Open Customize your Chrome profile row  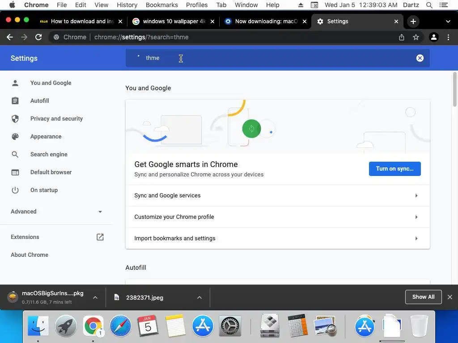[x=277, y=217]
